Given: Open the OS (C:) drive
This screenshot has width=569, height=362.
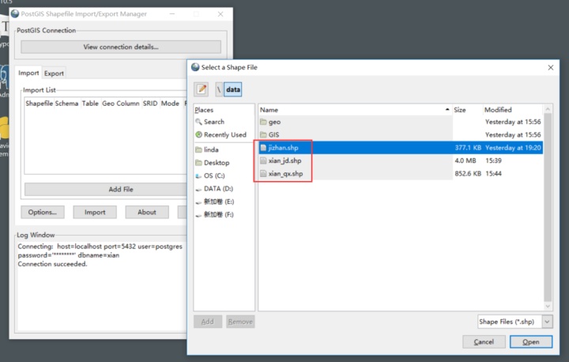Looking at the screenshot, I should 214,175.
